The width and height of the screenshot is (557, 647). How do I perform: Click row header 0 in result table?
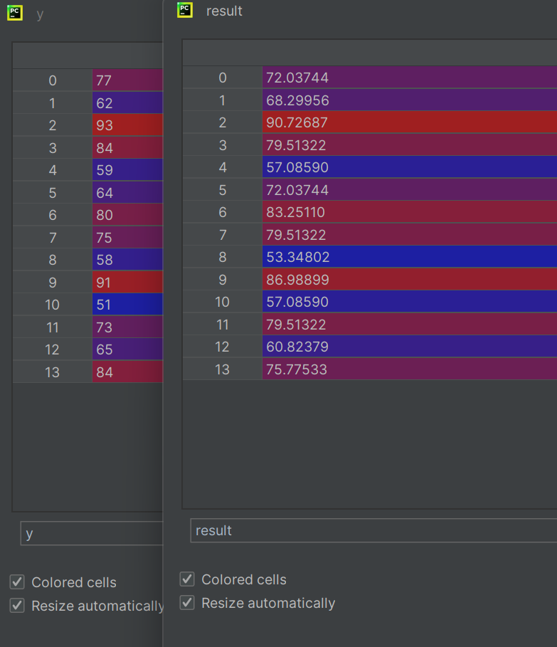[223, 77]
